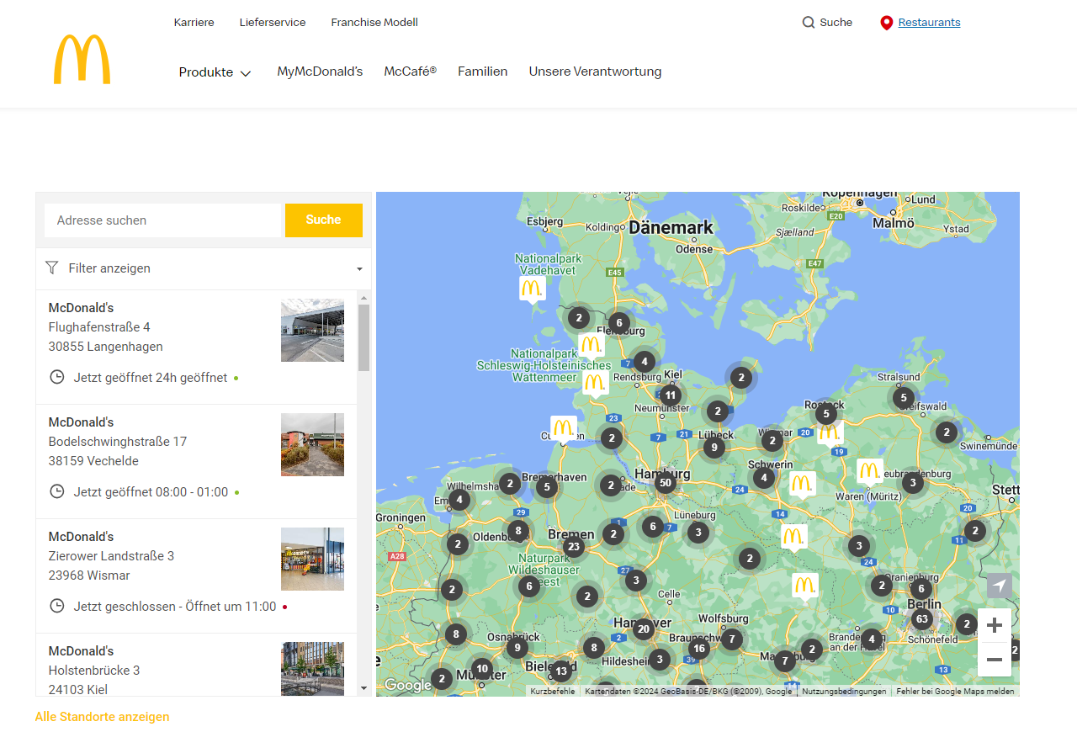Click 'Jetzt geöffnet 08:00 - 01:00' text
The width and height of the screenshot is (1077, 732).
[151, 492]
